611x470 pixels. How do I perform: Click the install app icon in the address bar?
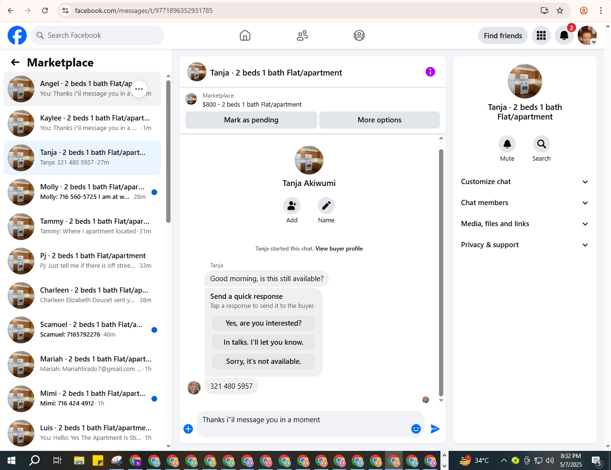(x=544, y=11)
